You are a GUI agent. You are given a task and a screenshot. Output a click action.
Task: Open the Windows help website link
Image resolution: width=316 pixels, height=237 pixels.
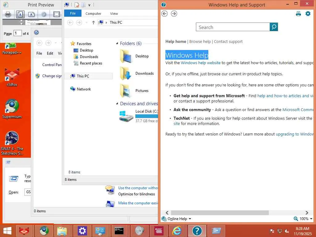201,63
